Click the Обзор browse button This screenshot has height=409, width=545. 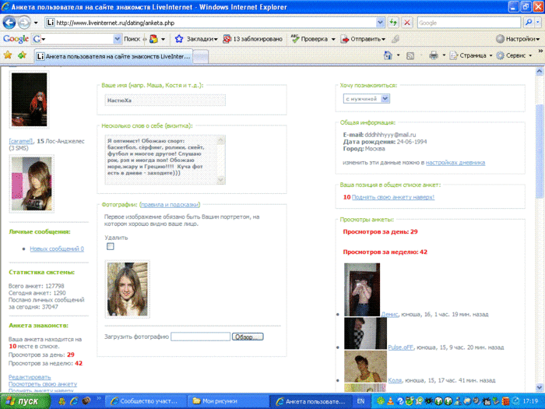click(248, 337)
